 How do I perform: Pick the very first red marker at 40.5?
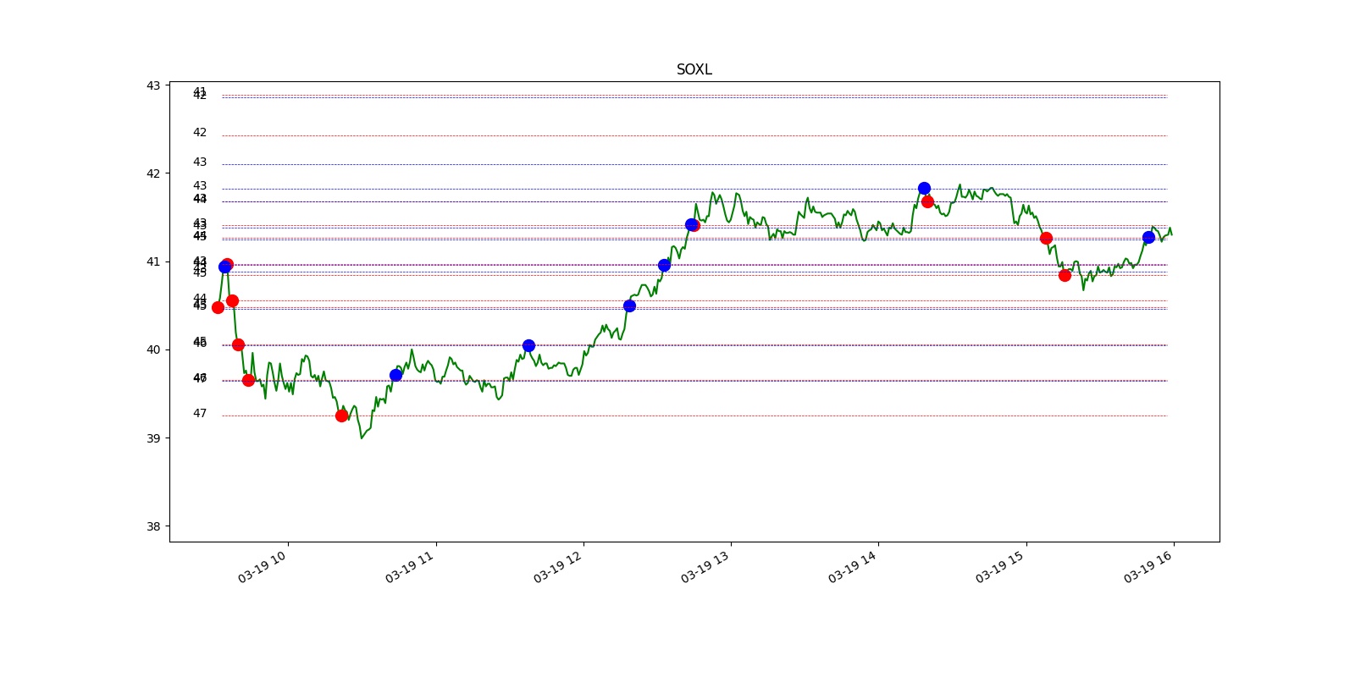tap(218, 307)
